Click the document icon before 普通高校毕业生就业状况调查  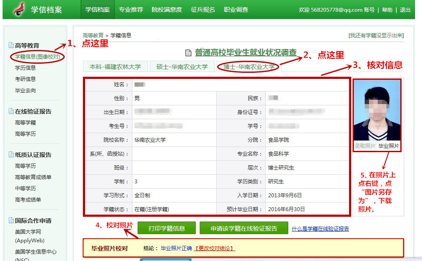pyautogui.click(x=188, y=53)
